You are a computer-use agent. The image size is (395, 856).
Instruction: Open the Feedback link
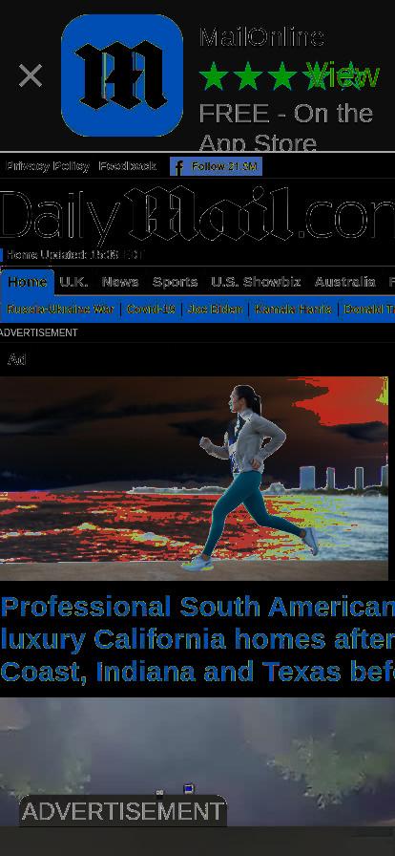[128, 166]
